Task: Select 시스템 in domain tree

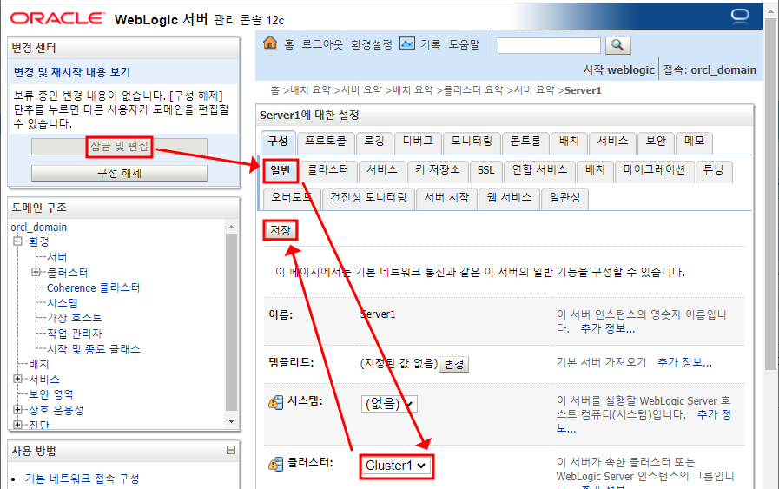Action: pos(63,302)
